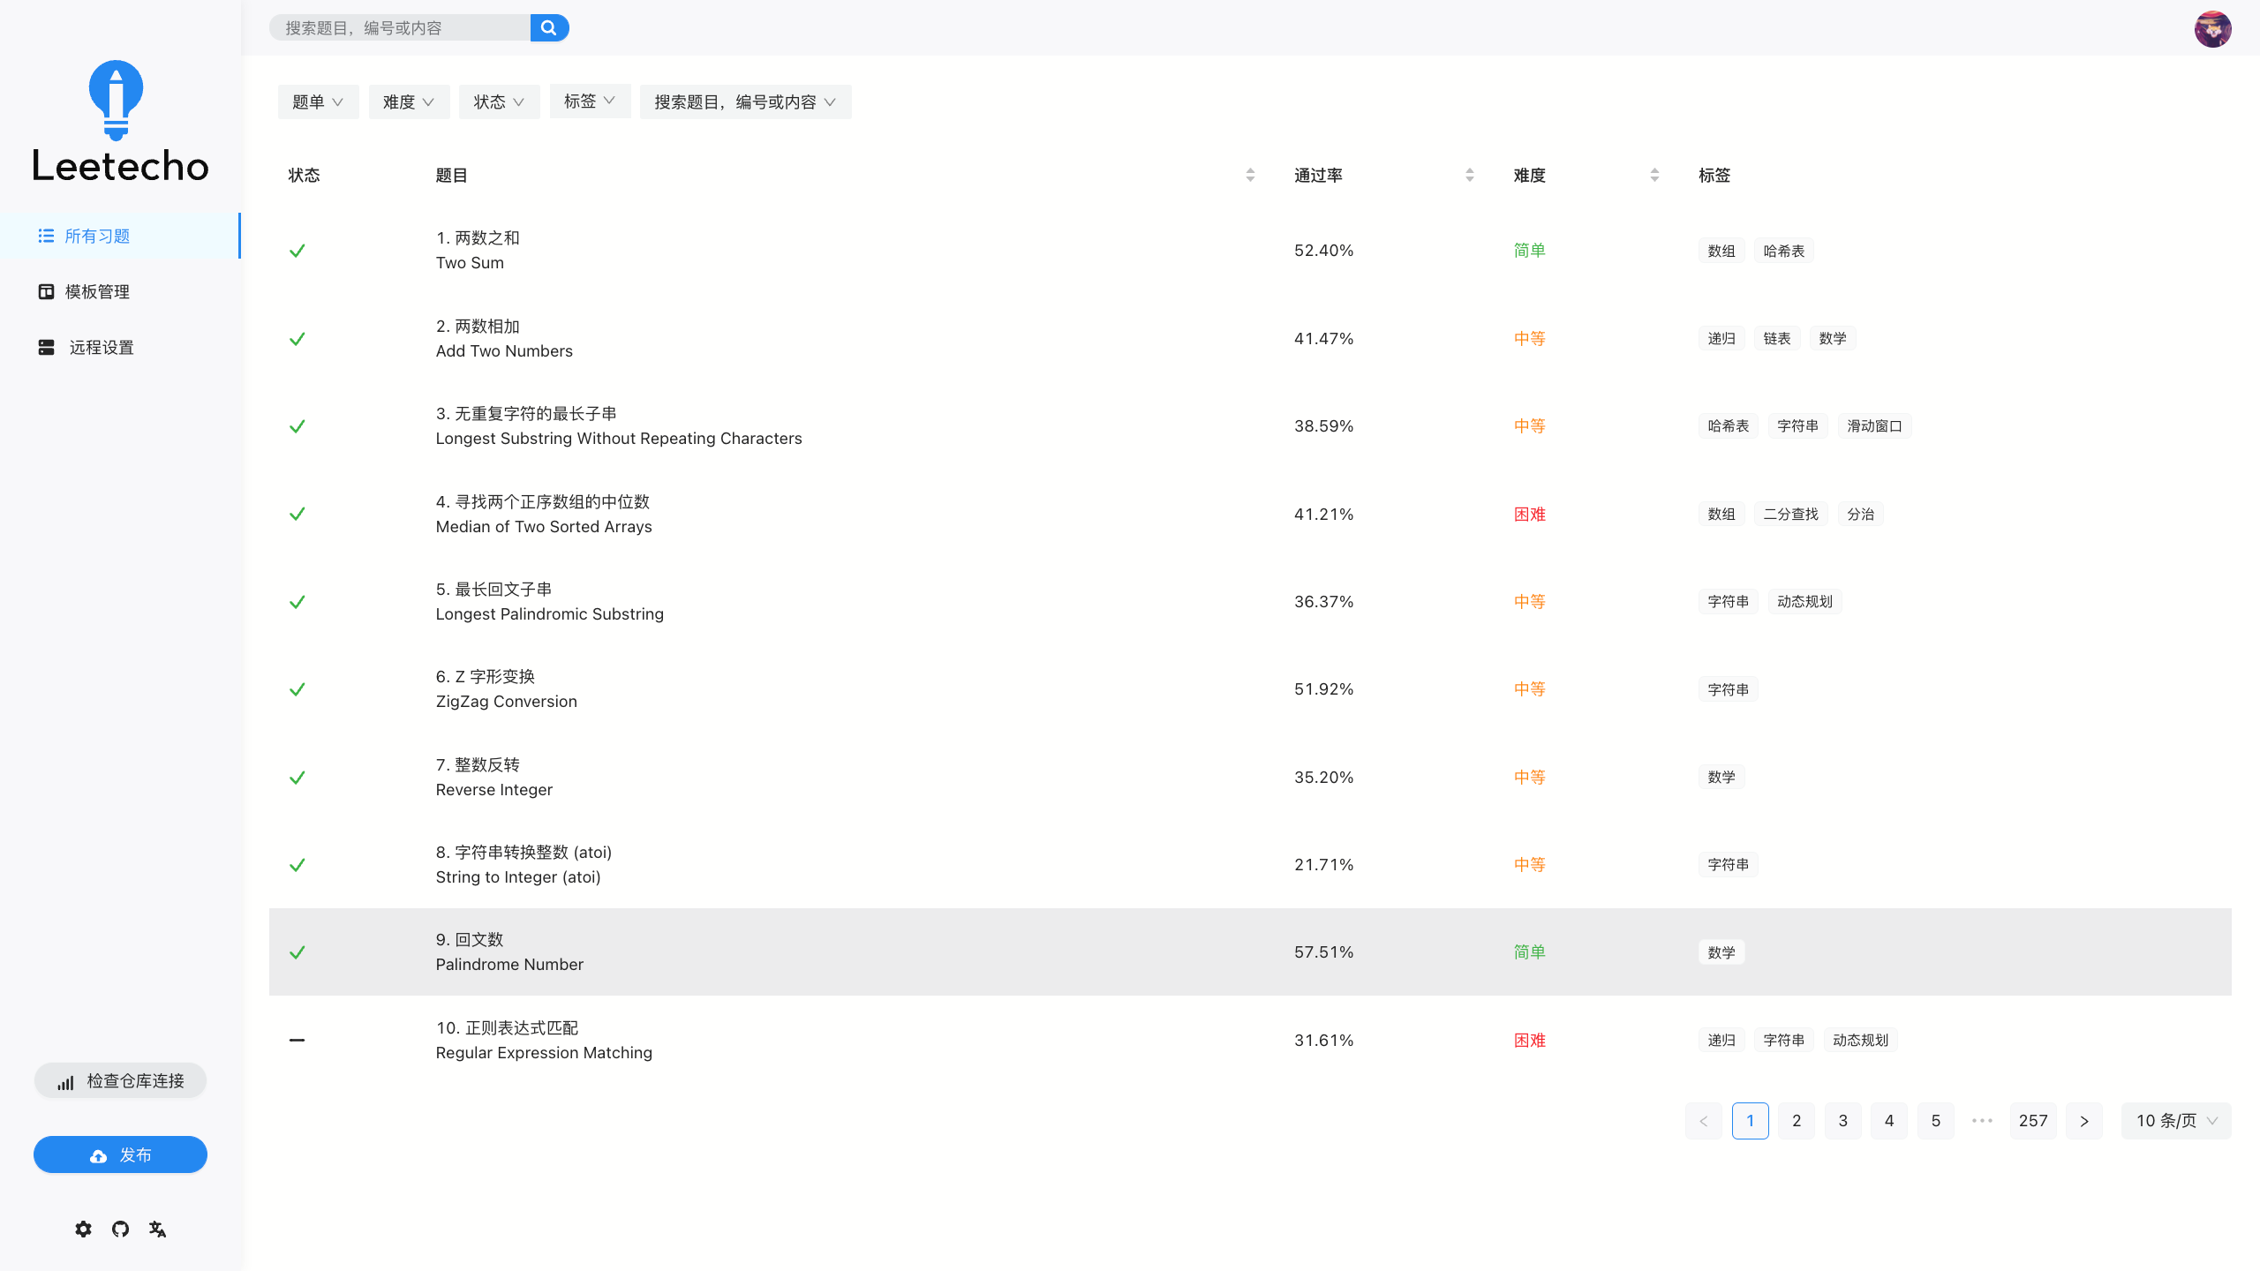Switch to 模板管理 in sidebar
The image size is (2260, 1271).
click(97, 291)
